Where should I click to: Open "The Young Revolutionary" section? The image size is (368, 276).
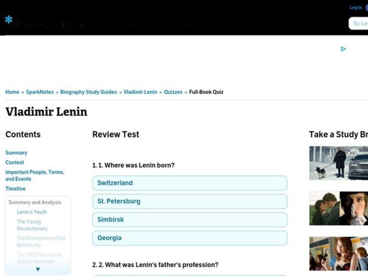(x=33, y=224)
